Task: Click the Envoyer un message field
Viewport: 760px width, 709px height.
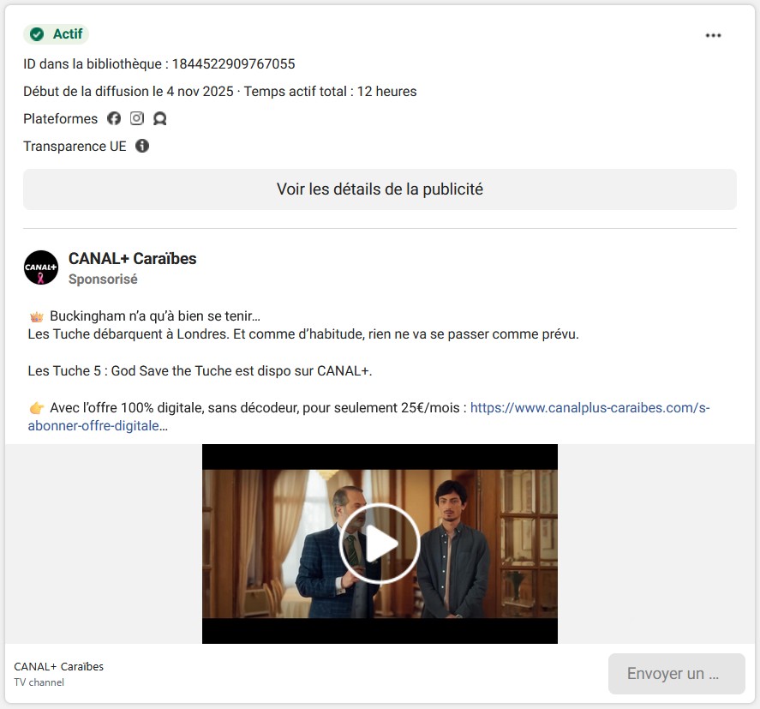Action: (676, 674)
